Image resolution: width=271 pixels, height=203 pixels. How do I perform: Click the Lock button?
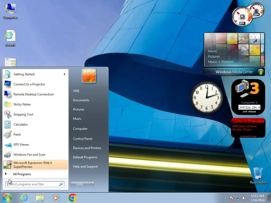80,184
